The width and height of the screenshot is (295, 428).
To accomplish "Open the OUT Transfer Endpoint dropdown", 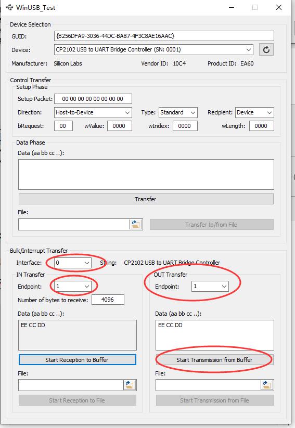I will (210, 287).
